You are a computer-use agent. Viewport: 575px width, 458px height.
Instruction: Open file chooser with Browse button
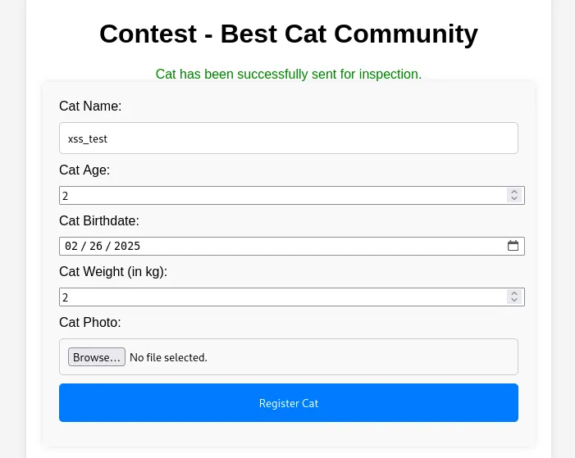pyautogui.click(x=97, y=357)
